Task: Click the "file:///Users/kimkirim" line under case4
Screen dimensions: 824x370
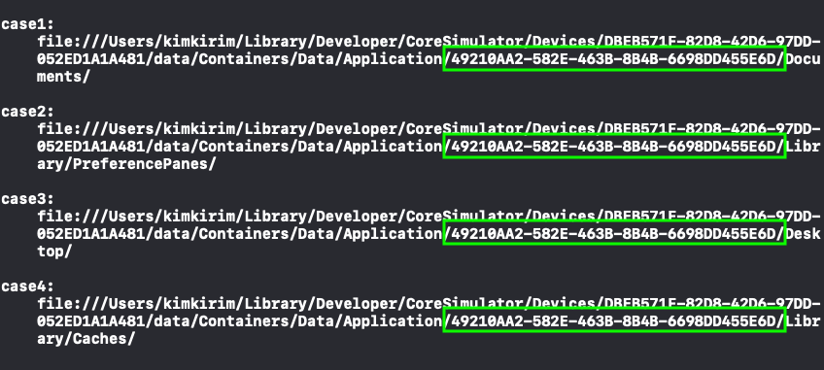Action: pos(429,304)
